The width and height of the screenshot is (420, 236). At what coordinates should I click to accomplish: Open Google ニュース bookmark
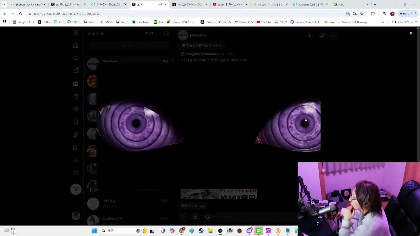pos(23,22)
